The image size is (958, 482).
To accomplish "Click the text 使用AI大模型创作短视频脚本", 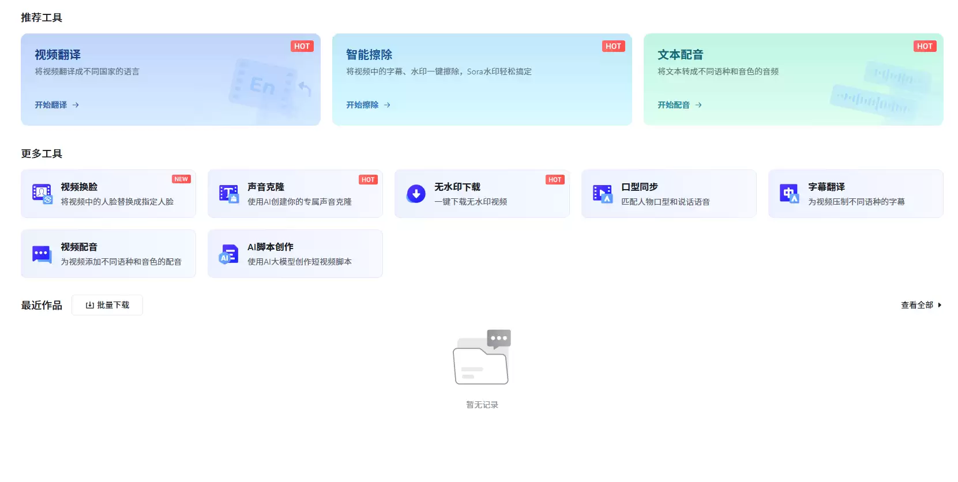I will [x=299, y=262].
